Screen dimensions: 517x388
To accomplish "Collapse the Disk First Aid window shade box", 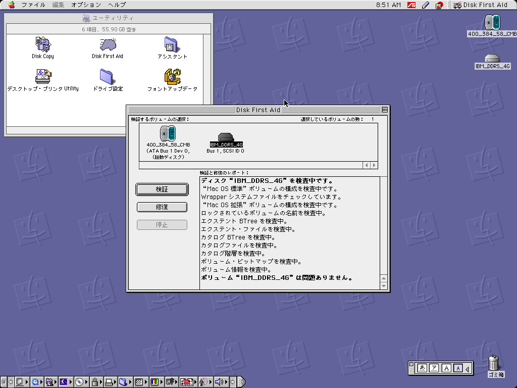I will click(x=385, y=110).
